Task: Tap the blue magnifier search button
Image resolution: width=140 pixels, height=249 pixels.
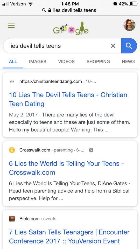Action: [x=129, y=46]
